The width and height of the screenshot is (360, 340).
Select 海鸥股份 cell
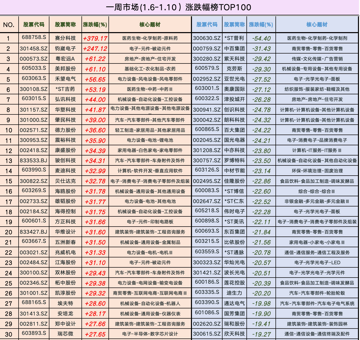[65, 191]
